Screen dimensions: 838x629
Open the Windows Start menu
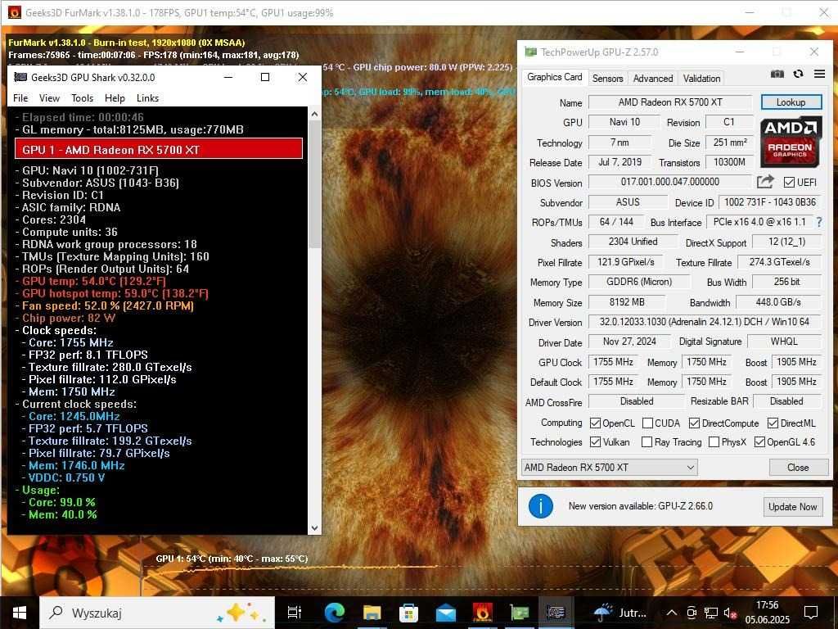click(20, 613)
